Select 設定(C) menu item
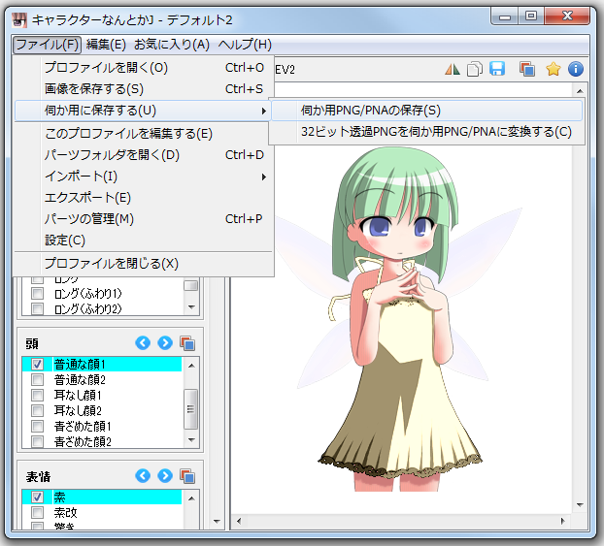The width and height of the screenshot is (604, 546). (143, 241)
